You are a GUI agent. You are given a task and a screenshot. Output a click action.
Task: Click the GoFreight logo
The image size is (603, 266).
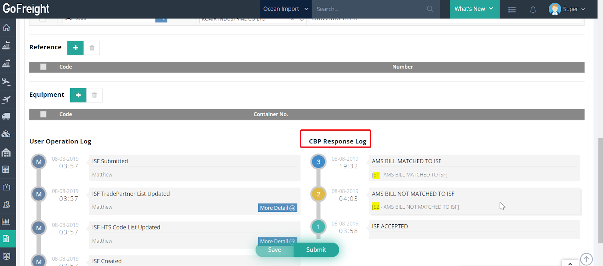(26, 9)
